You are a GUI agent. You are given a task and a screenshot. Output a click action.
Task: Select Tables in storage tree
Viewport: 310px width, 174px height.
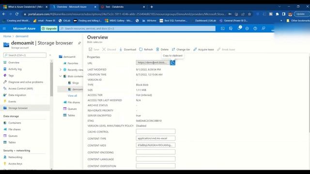pos(71,116)
